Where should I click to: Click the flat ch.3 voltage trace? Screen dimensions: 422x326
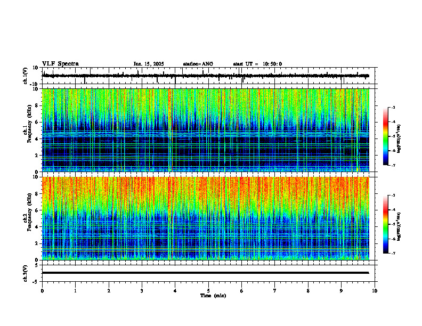(205, 273)
